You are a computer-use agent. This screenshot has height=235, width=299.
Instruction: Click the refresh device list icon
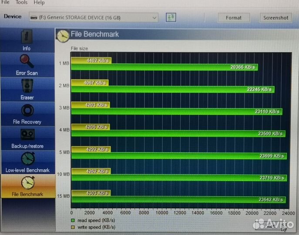pyautogui.click(x=171, y=17)
